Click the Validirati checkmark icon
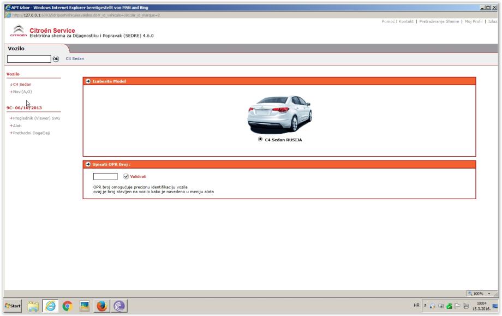502x316 pixels. coord(126,176)
